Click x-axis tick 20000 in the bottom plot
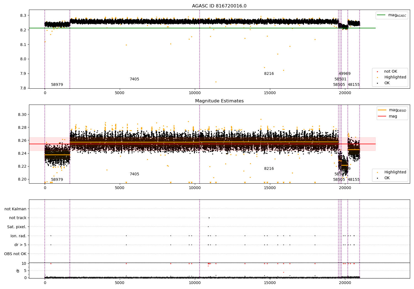 pos(345,282)
